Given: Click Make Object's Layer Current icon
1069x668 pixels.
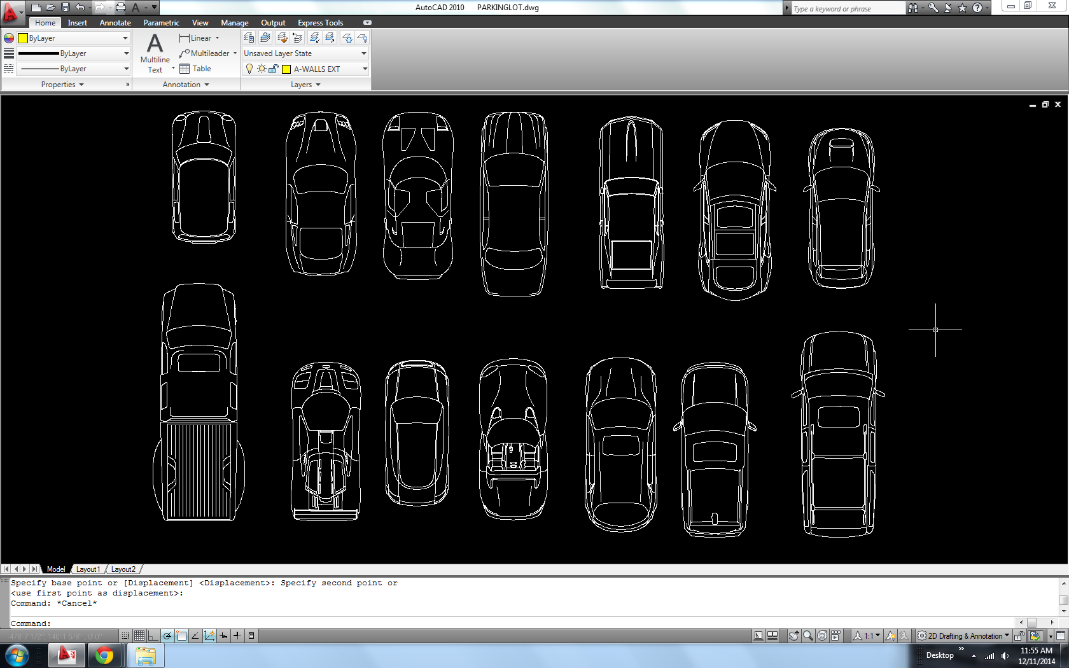Looking at the screenshot, I should click(265, 38).
